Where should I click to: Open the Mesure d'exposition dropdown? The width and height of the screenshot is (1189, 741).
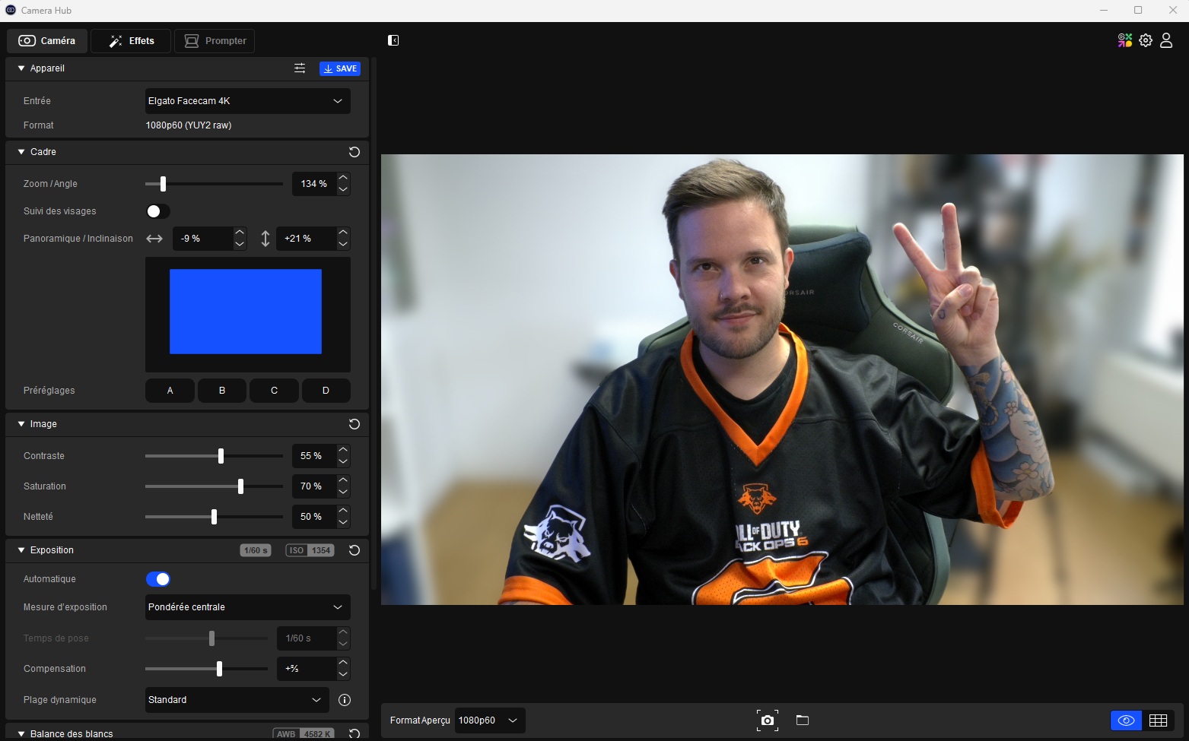(x=247, y=607)
